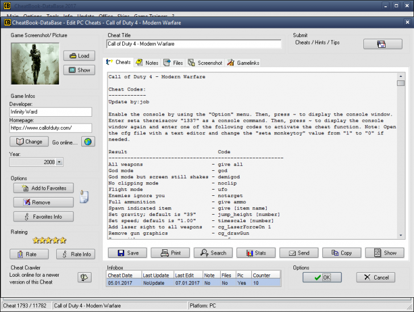Open the Go online globe icon
Image resolution: width=414 pixels, height=312 pixels.
click(88, 142)
